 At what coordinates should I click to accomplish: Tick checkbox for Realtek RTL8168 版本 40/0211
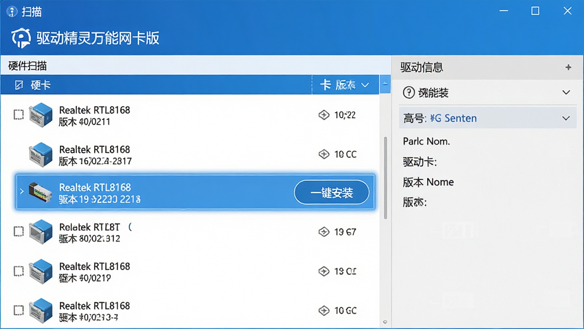(x=19, y=114)
